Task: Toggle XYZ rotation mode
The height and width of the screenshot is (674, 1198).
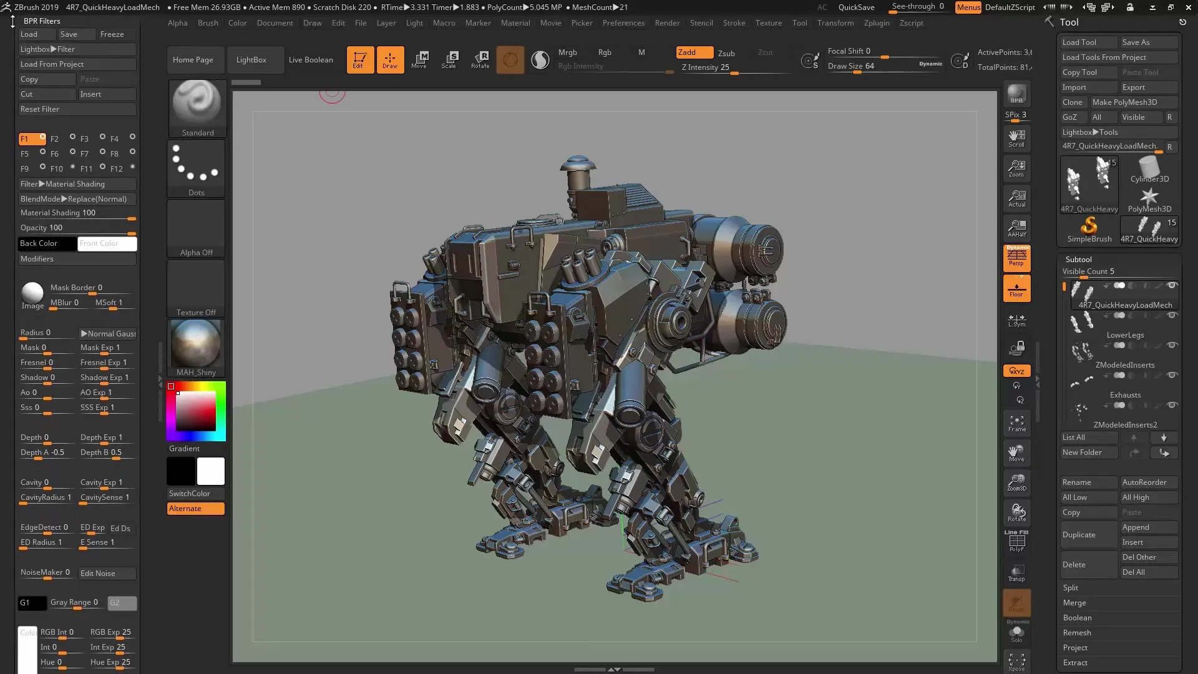Action: tap(1016, 371)
